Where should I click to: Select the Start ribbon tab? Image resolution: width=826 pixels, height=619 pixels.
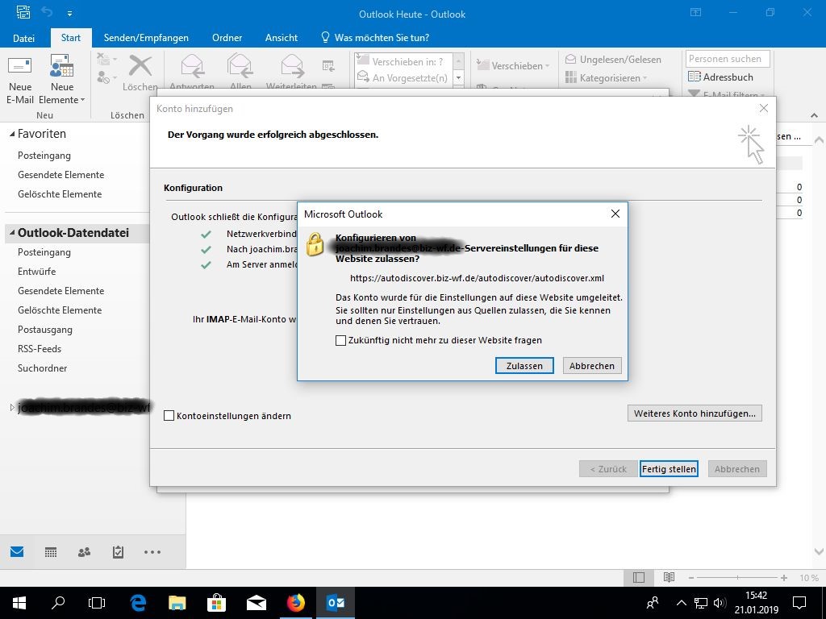tap(71, 38)
